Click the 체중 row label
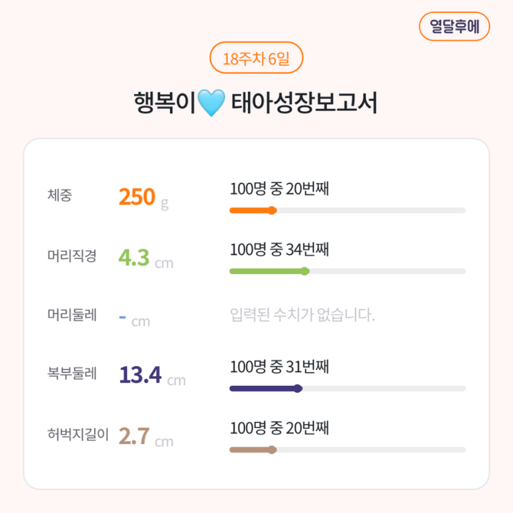 (x=60, y=195)
